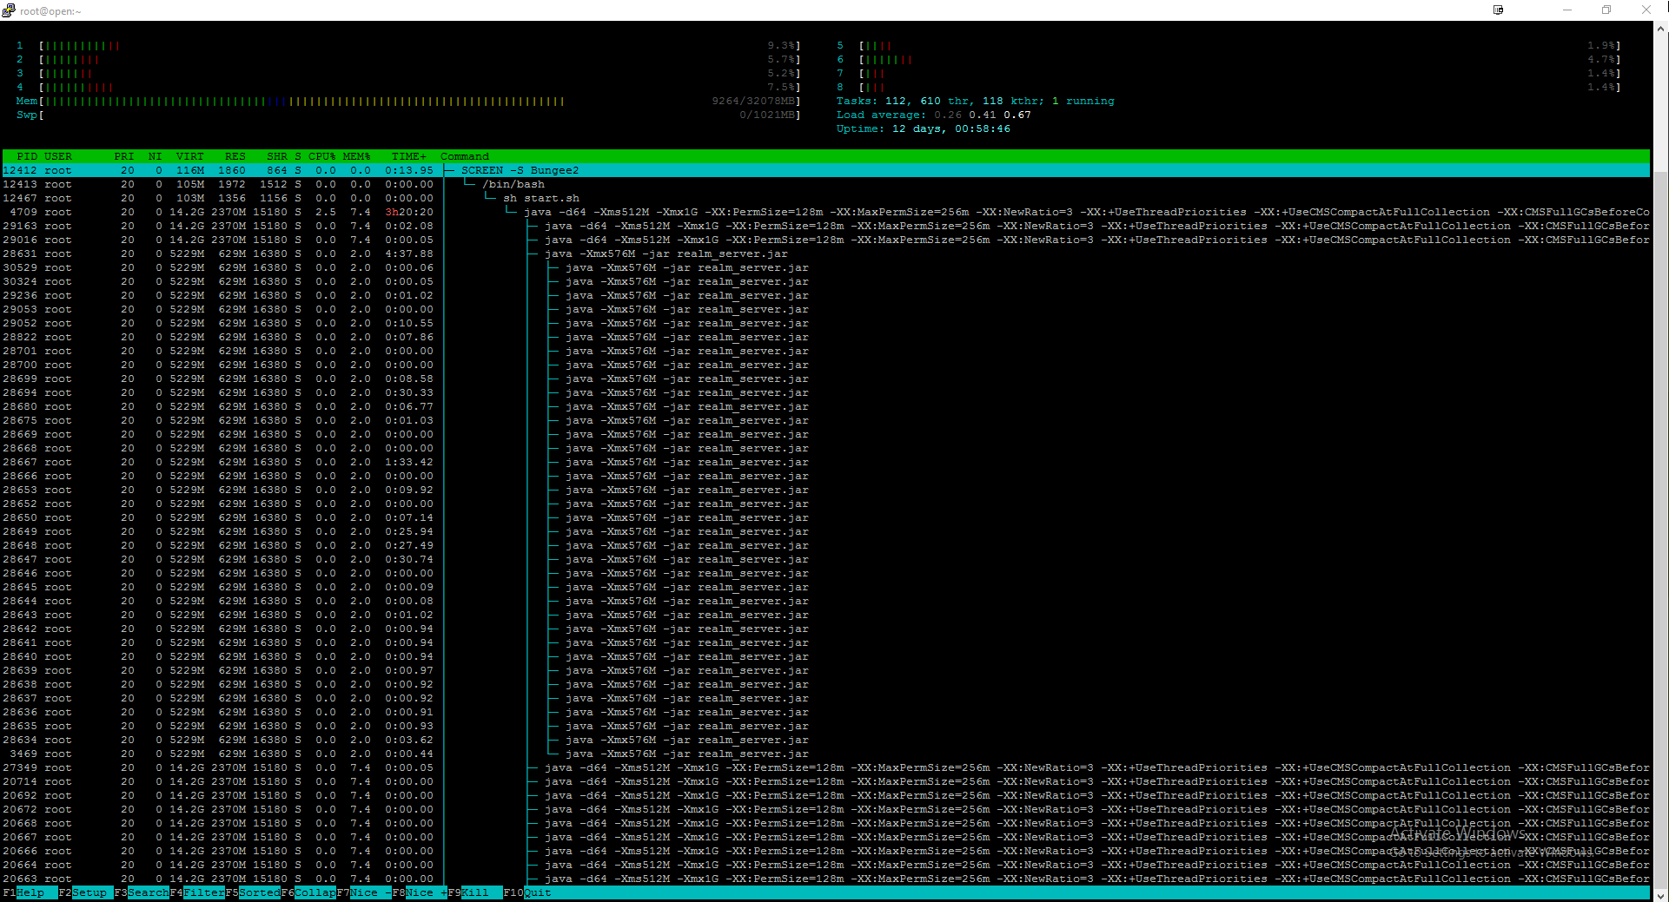
Task: Lower priority of selected process with F7Nice -
Action: [x=365, y=892]
